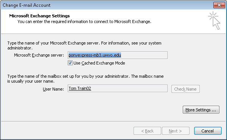Click the Microsoft Exchange server field
The width and height of the screenshot is (227, 140).
(x=118, y=55)
